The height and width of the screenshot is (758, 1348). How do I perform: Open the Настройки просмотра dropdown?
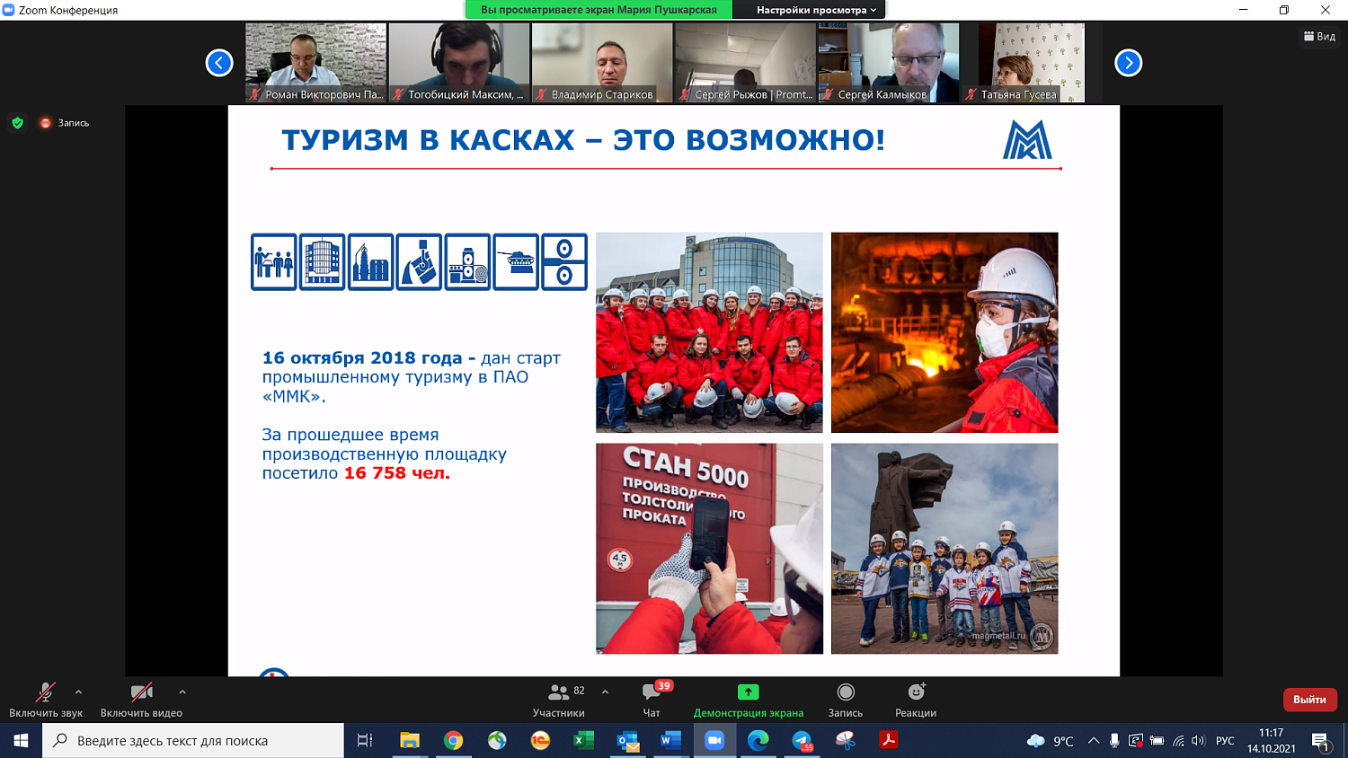coord(817,11)
